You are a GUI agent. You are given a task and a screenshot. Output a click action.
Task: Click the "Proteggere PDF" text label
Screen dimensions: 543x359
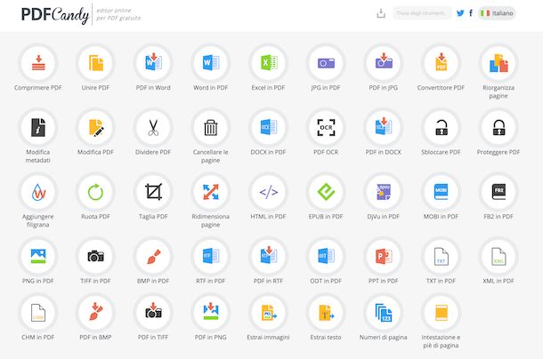[x=498, y=152]
